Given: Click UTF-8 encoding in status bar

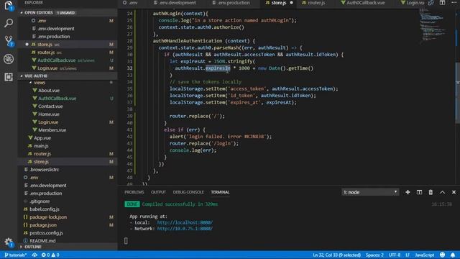Looking at the screenshot, I should tap(395, 255).
